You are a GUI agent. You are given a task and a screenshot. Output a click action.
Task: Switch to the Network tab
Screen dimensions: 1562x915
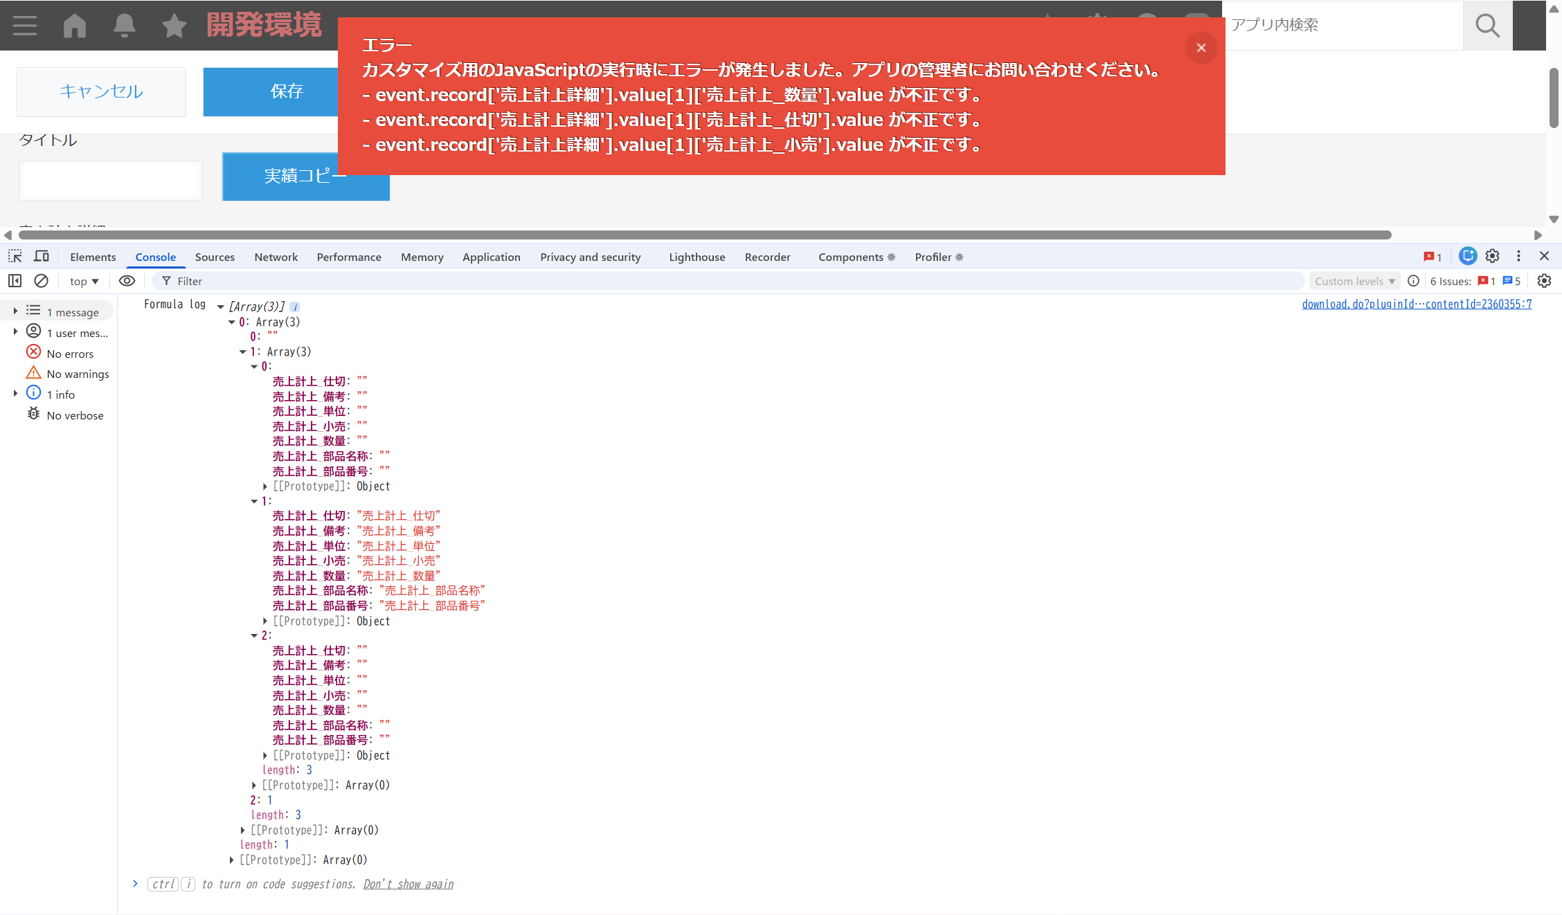(x=276, y=257)
